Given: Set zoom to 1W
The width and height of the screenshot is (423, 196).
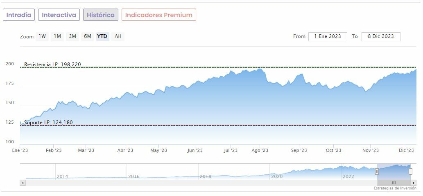Looking at the screenshot, I should [x=42, y=36].
